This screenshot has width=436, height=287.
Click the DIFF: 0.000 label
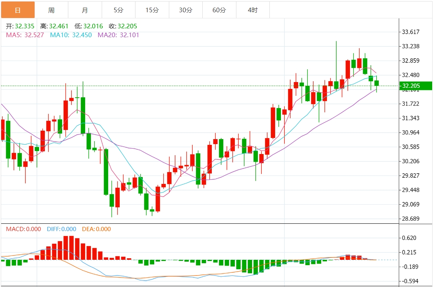(x=61, y=229)
